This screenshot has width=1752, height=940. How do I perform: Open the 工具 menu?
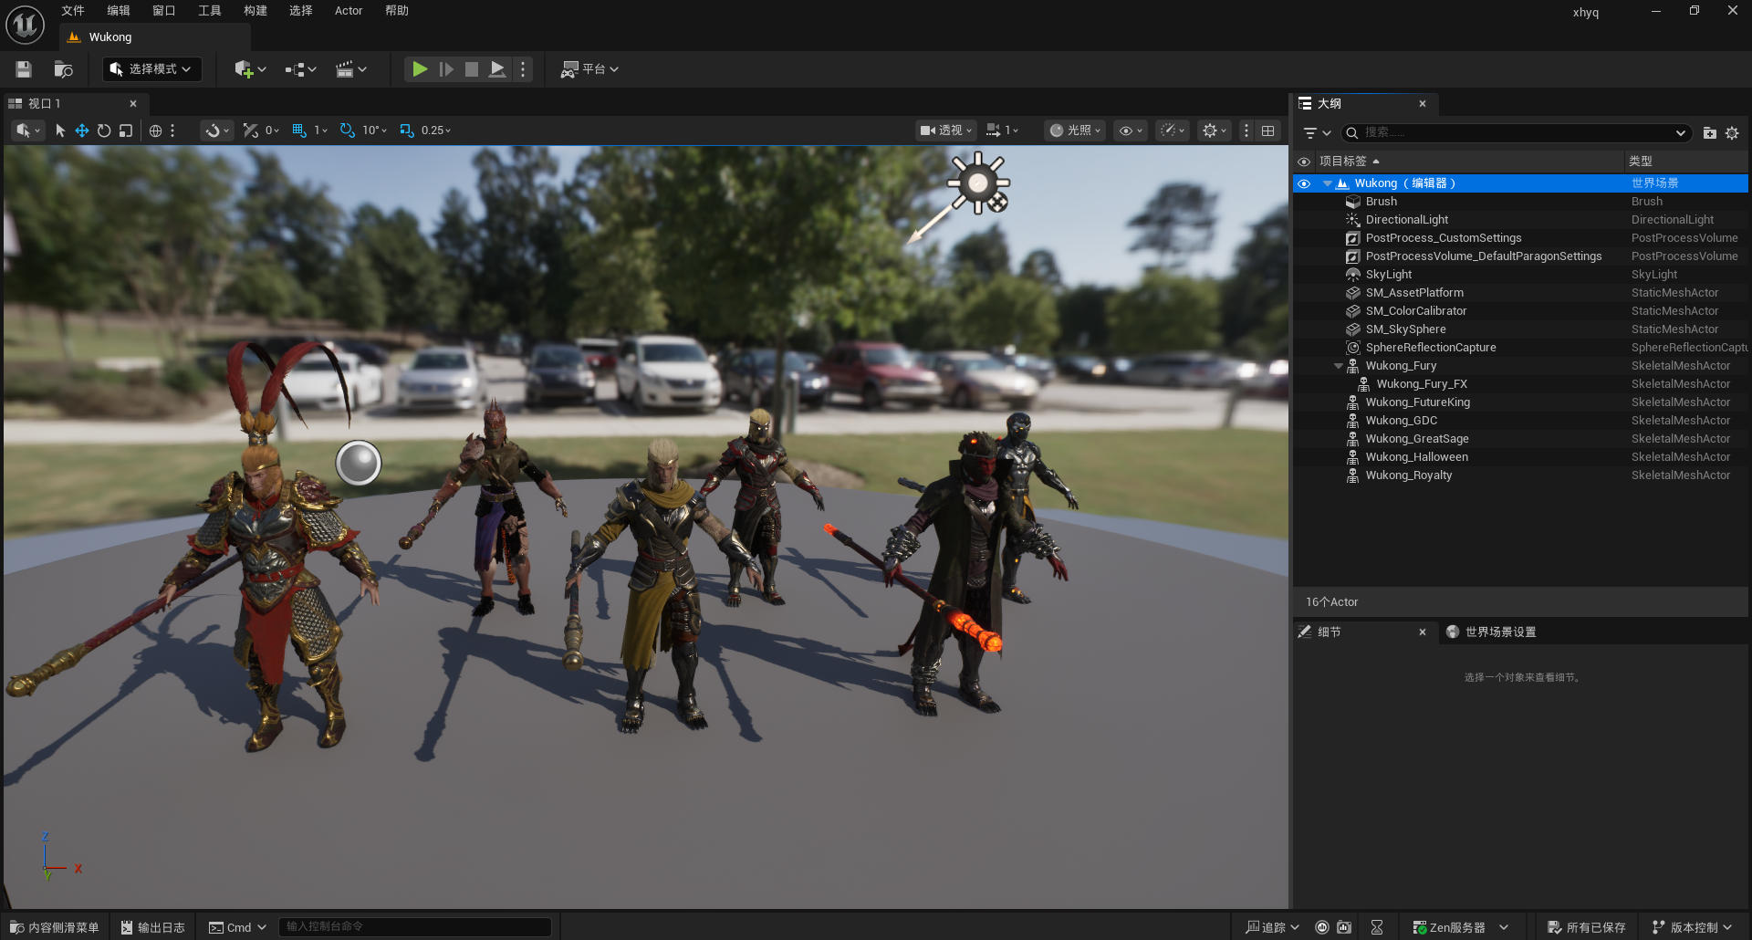(x=210, y=11)
